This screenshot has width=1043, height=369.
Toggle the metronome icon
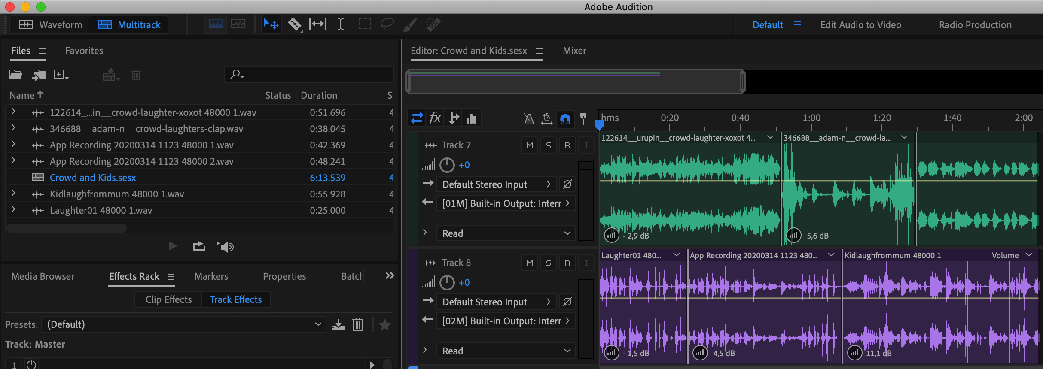(529, 119)
